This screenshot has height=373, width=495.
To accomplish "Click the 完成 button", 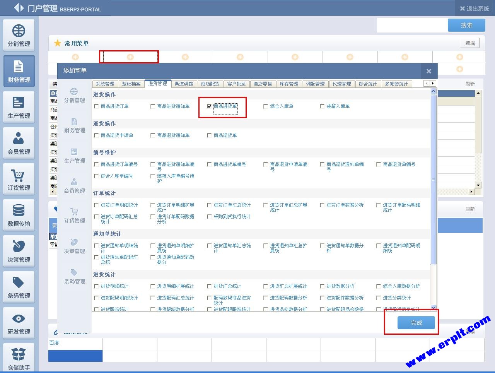I will [416, 323].
